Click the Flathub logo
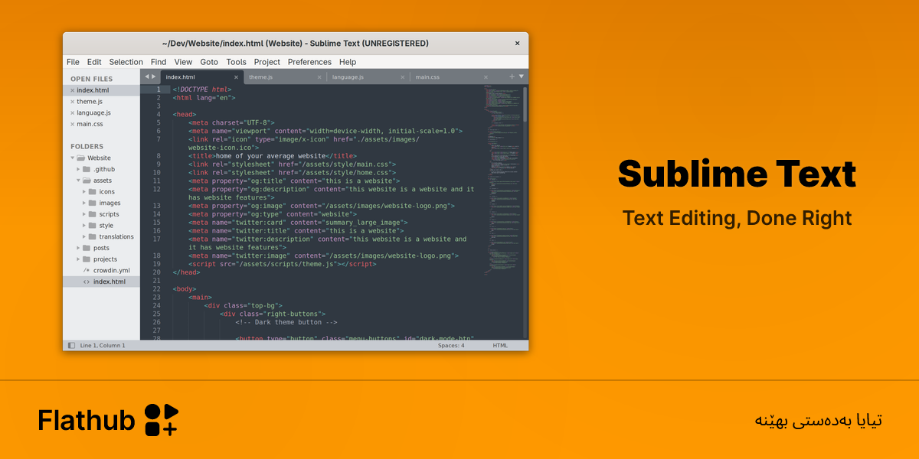Image resolution: width=919 pixels, height=459 pixels. tap(109, 420)
